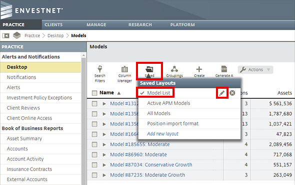The image size is (295, 185).
Task: Check the box for the 47,823 model row
Action: (x=94, y=134)
